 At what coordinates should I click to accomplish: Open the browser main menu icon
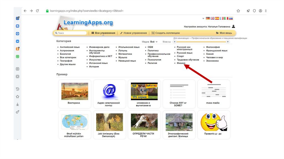click(x=266, y=11)
